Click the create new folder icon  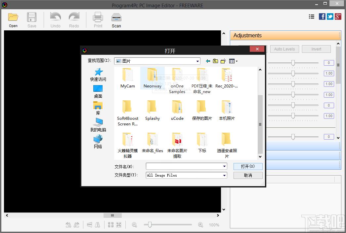click(223, 61)
